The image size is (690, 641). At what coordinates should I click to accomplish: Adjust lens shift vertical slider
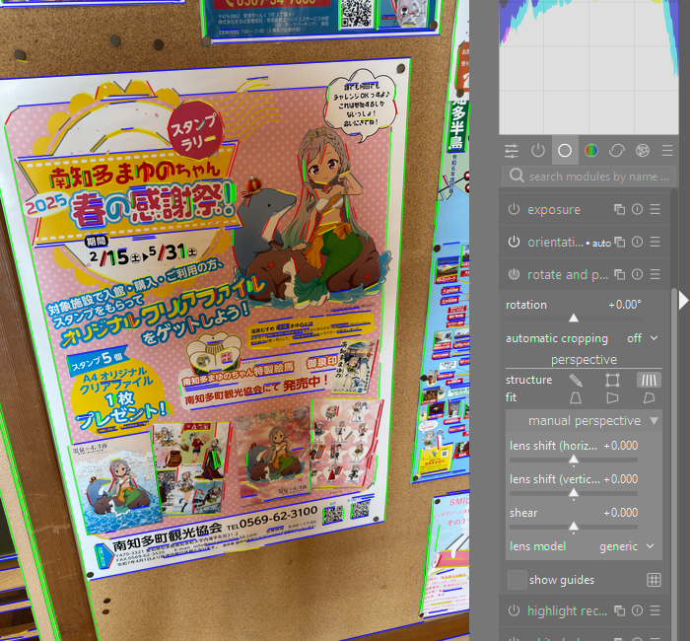pyautogui.click(x=574, y=493)
